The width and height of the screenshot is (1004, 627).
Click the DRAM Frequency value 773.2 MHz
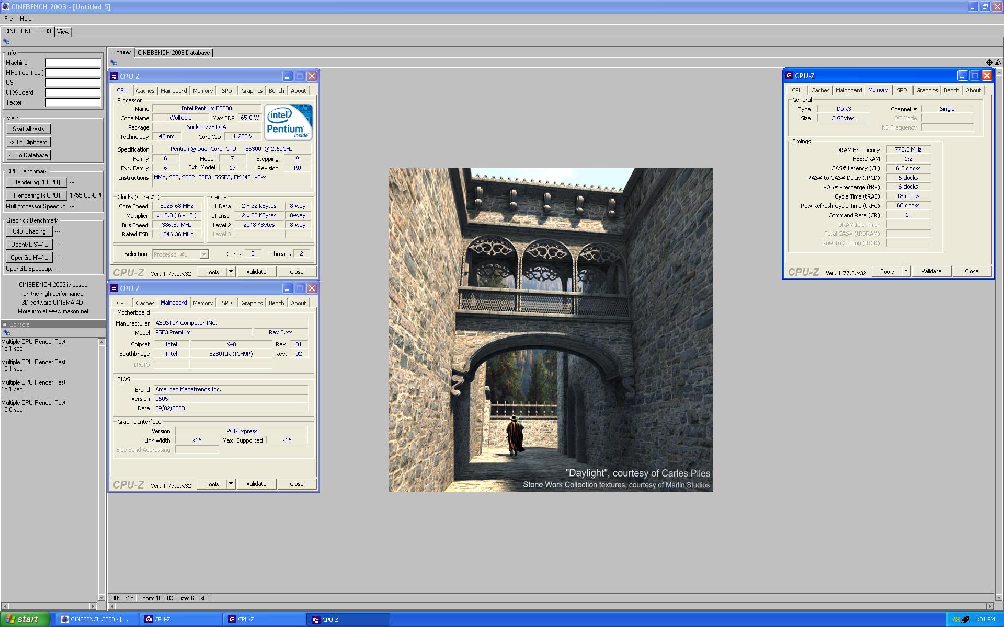tap(908, 149)
